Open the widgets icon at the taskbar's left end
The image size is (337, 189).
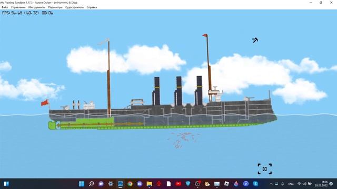pyautogui.click(x=6, y=184)
